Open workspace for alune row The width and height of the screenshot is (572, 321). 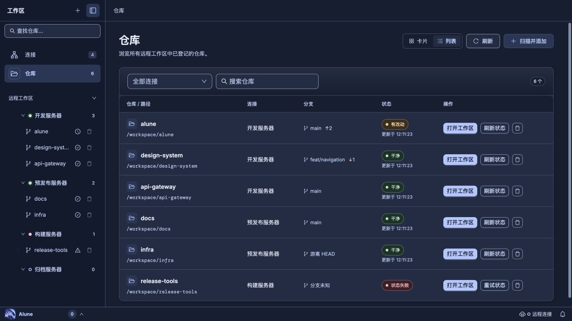(460, 128)
